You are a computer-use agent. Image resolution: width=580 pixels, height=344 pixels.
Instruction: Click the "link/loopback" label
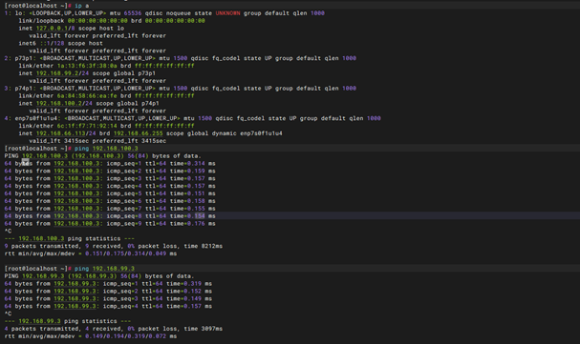pos(41,21)
